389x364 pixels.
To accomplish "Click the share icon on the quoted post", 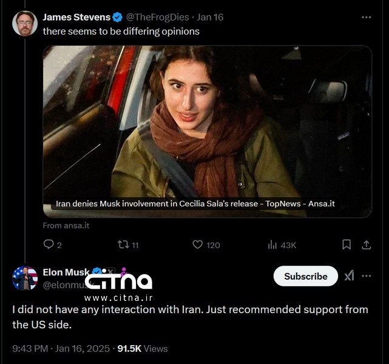I will click(367, 244).
